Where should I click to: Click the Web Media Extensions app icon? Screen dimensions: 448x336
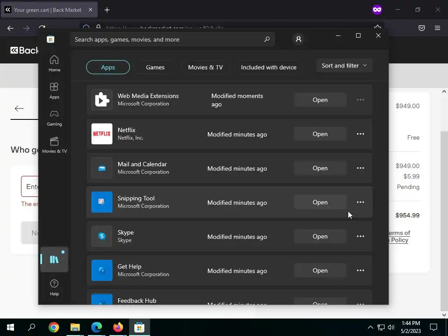102,100
